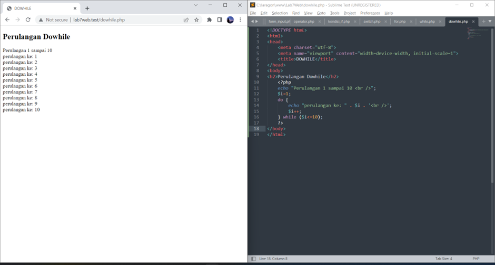Viewport: 495px width, 265px height.
Task: Minimize the Chrome window
Action: coord(210,5)
